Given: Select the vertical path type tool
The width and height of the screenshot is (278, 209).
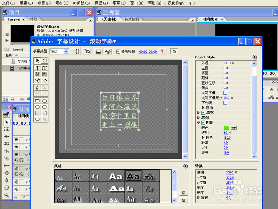Looking at the screenshot, I should tap(45, 80).
